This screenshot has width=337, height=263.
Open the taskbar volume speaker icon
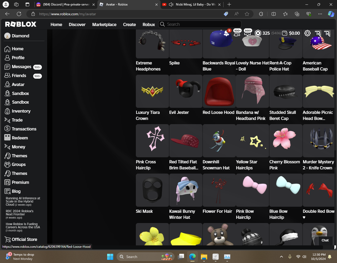point(305,257)
